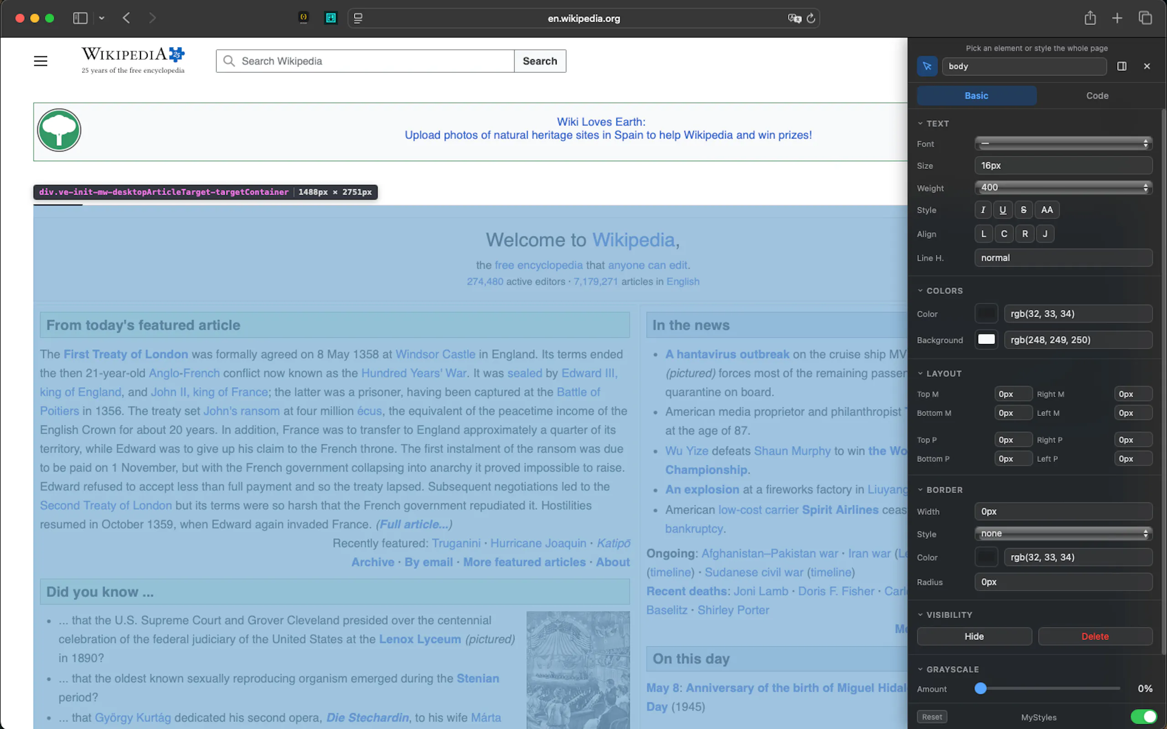Align text left with L button
The width and height of the screenshot is (1167, 729).
(x=983, y=234)
